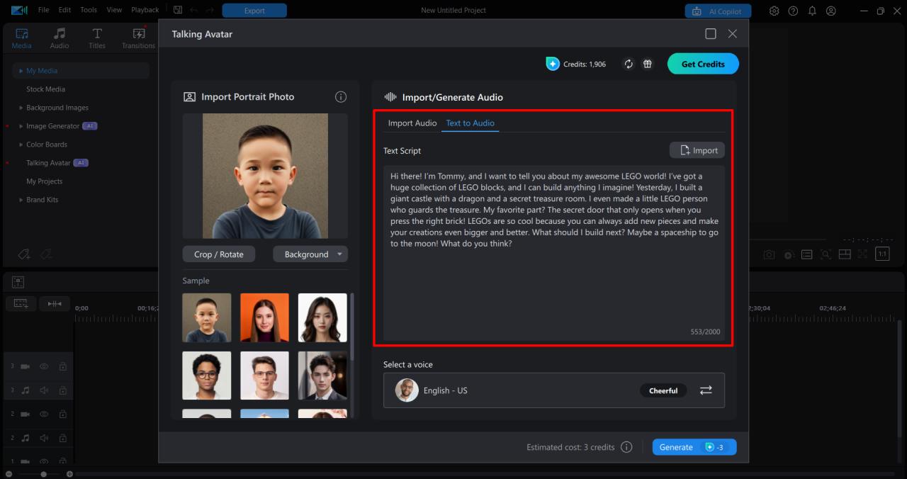Click the preview zoom magnifier icon
Viewport: 907px width, 479px height.
pyautogui.click(x=826, y=254)
